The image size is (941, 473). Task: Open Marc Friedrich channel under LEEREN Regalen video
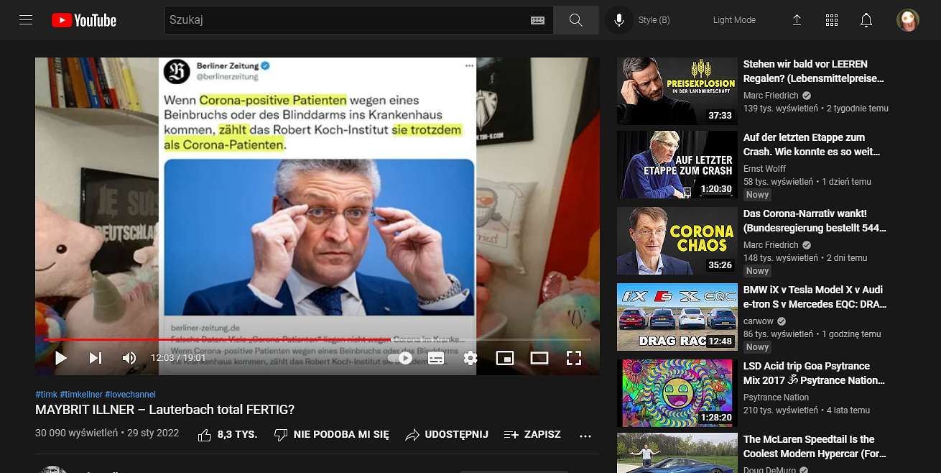[771, 96]
